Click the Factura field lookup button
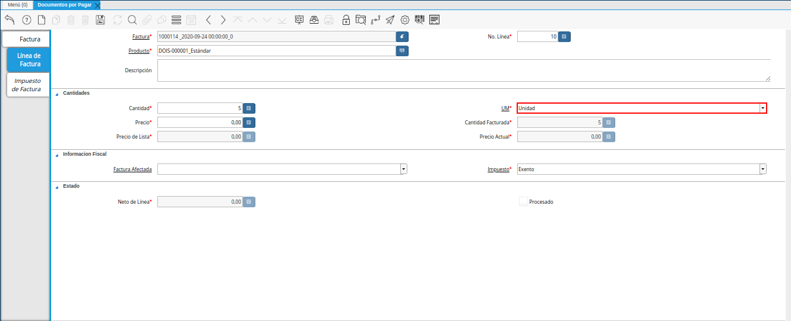Screen dimensions: 791x321 click(x=402, y=37)
